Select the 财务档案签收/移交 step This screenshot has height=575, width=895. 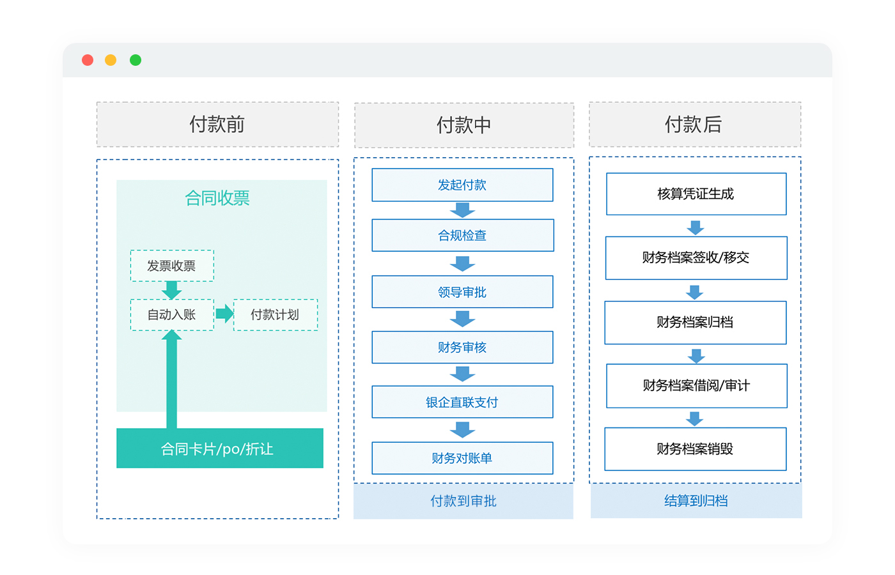696,258
